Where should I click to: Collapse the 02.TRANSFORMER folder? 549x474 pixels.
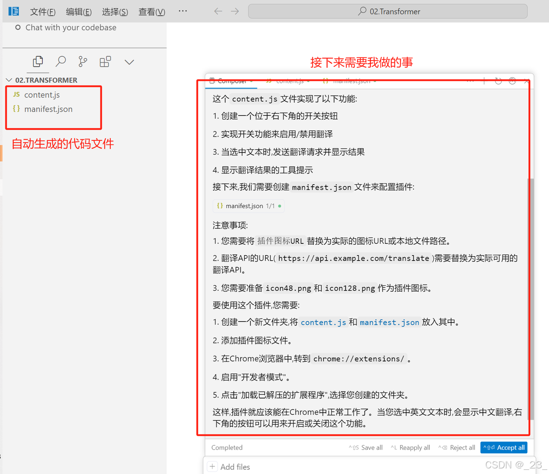click(x=9, y=80)
